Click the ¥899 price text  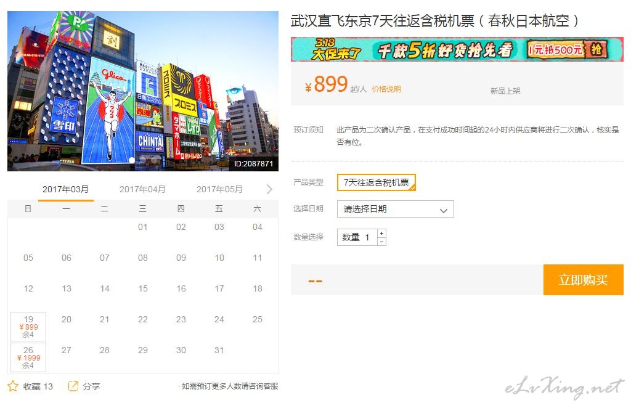pos(327,84)
